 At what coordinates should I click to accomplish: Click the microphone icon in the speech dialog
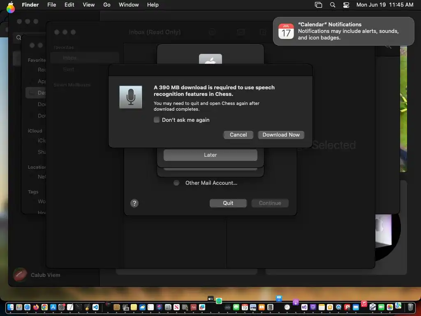pyautogui.click(x=131, y=97)
